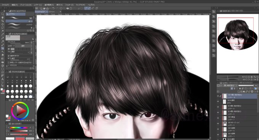
Task: Toggle visibility of レイヤー 2
Action: click(x=218, y=124)
